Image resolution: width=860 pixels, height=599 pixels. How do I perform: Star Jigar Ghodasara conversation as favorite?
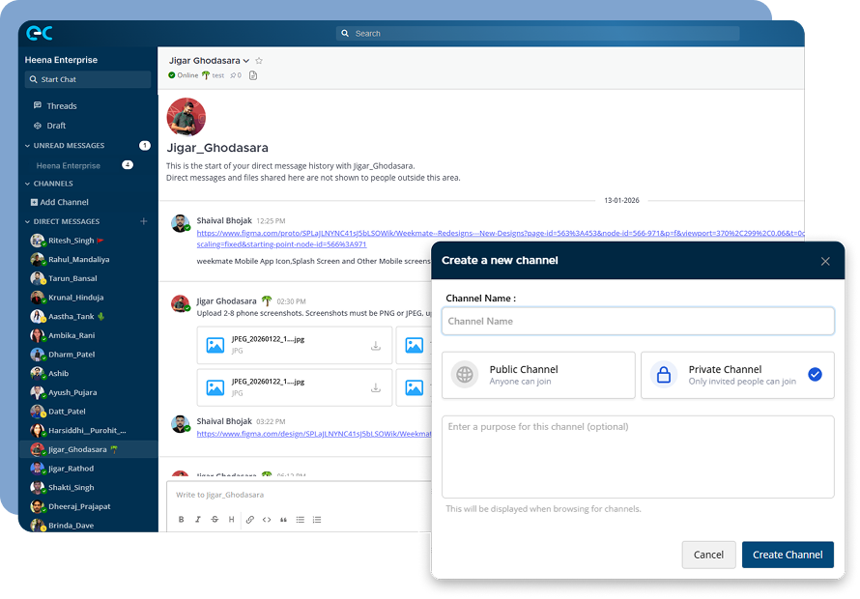[x=259, y=61]
